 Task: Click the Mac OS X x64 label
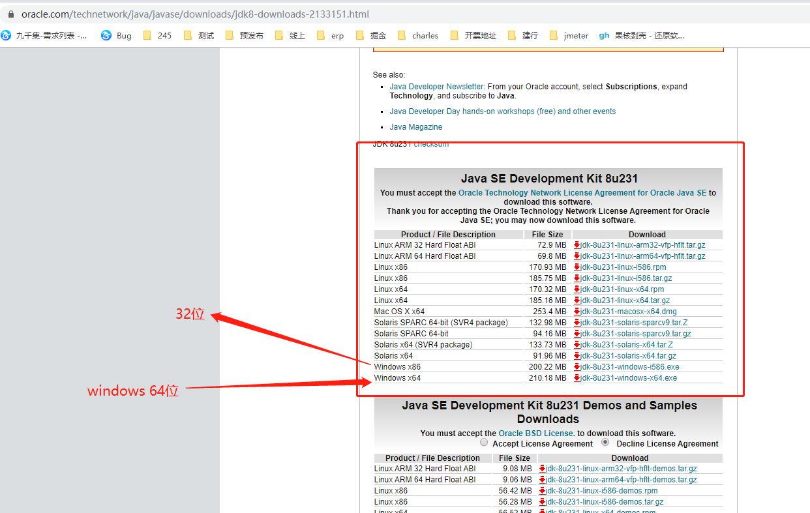pos(399,312)
